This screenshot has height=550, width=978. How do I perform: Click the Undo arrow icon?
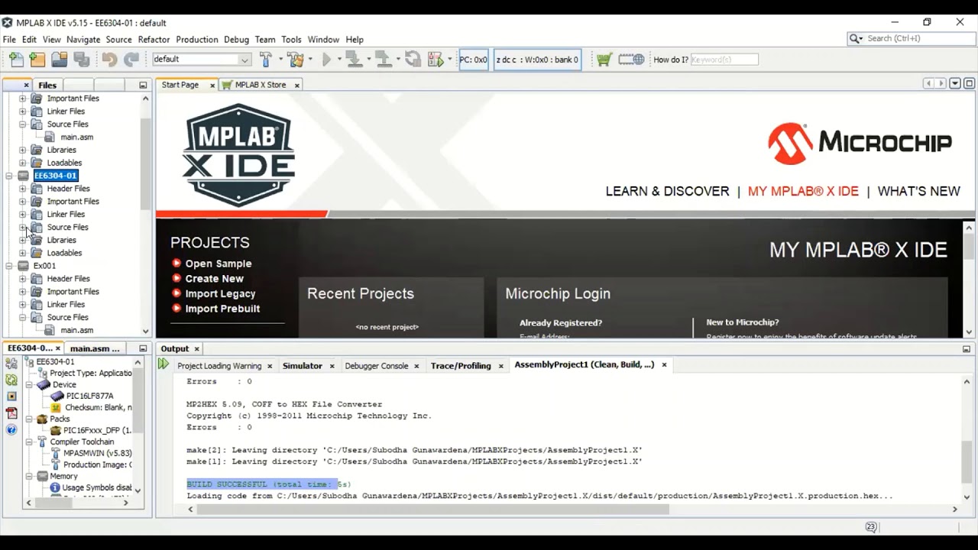[x=109, y=60]
